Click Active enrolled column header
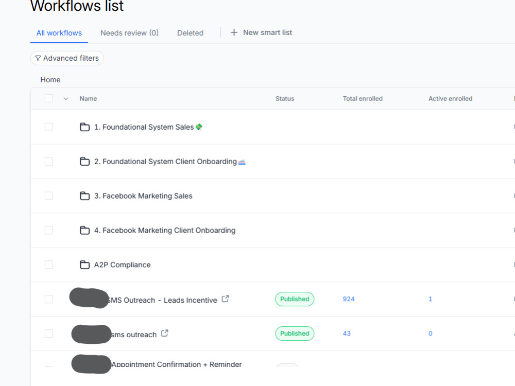 [x=450, y=98]
